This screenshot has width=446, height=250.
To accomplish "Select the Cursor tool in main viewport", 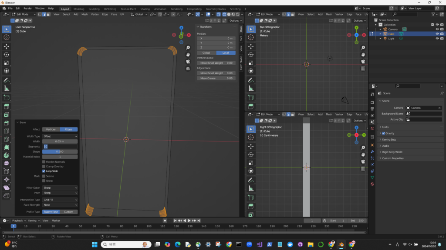I will [7, 37].
